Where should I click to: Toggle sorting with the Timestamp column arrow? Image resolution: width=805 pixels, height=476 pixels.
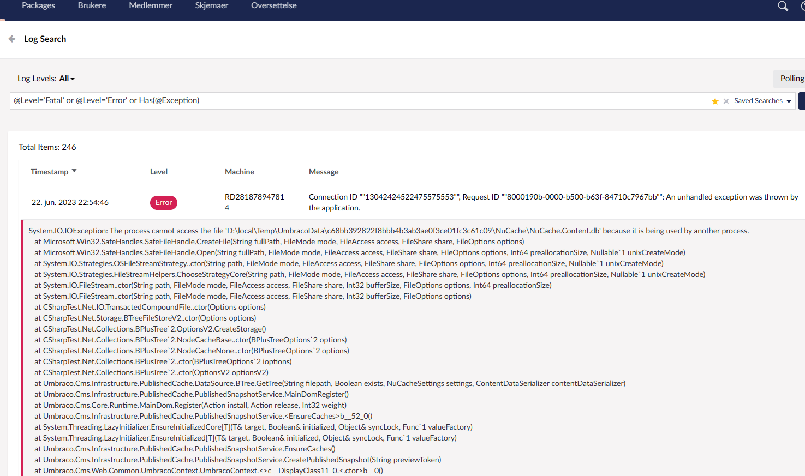click(74, 171)
